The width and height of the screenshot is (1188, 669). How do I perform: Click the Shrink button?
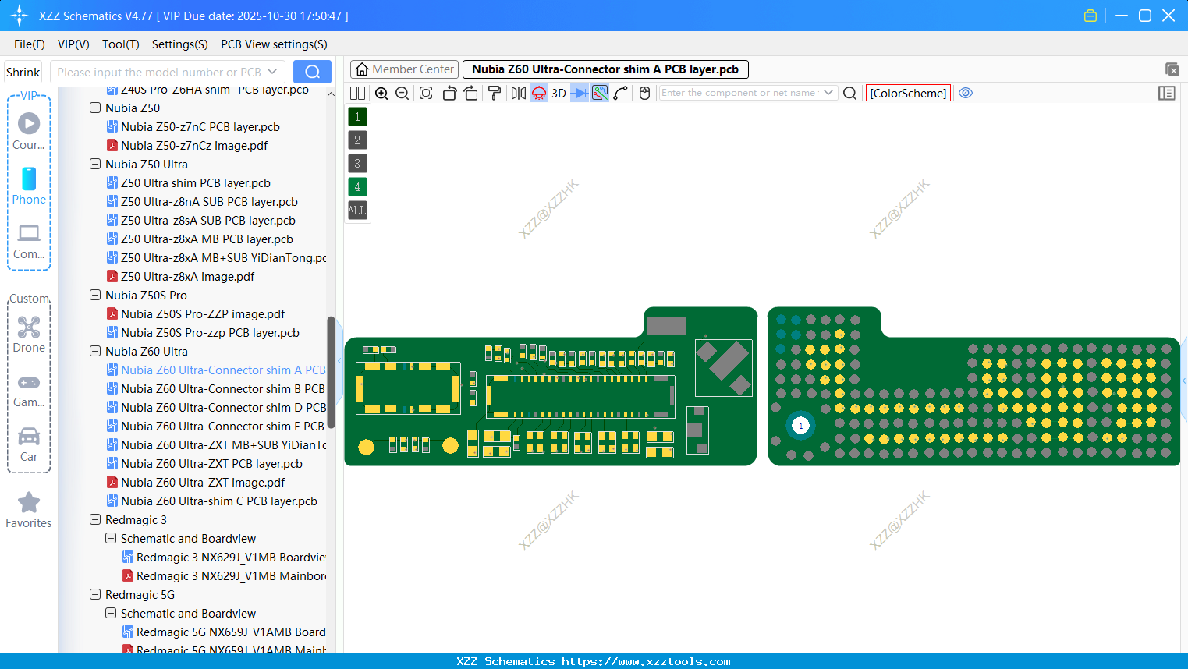coord(23,72)
